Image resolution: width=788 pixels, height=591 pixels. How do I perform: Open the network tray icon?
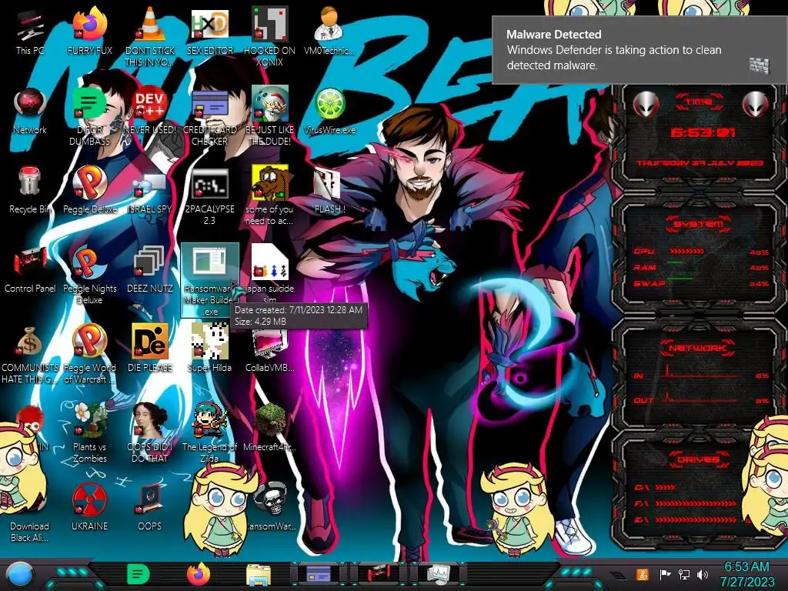683,574
